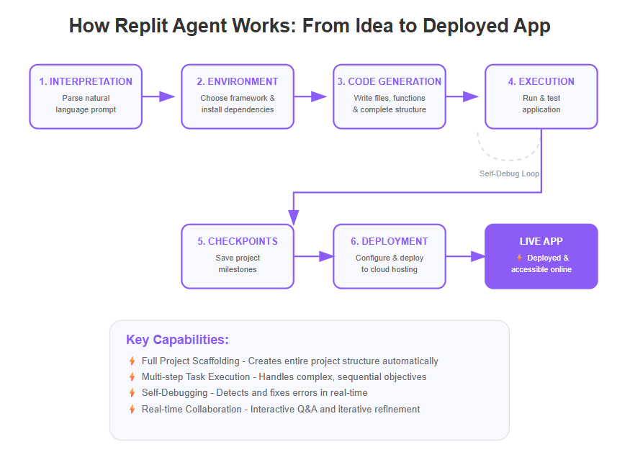Select the 4. EXECUTION step box

point(541,96)
